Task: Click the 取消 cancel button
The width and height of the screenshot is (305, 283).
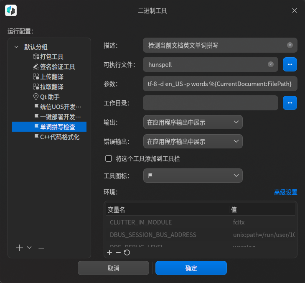Action: pos(113,268)
